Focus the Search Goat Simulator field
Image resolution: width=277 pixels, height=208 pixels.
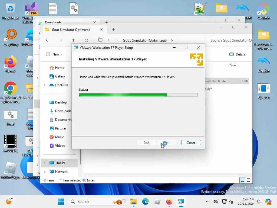230,40
